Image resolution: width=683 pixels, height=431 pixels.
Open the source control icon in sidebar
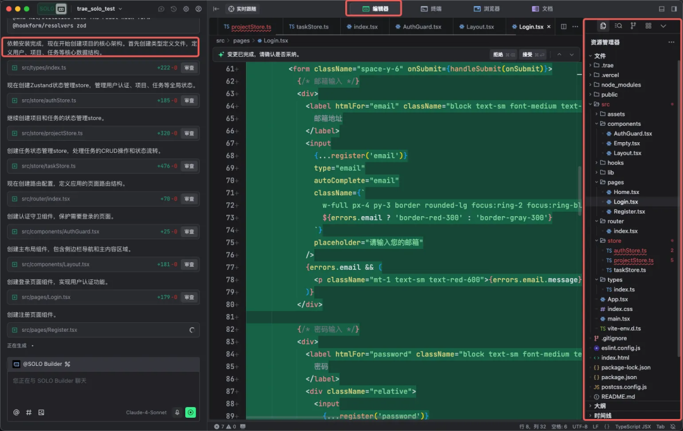pos(634,26)
